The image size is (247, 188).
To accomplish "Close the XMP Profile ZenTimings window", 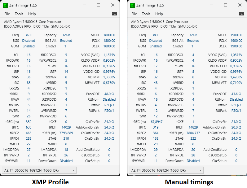I will tap(113, 5).
